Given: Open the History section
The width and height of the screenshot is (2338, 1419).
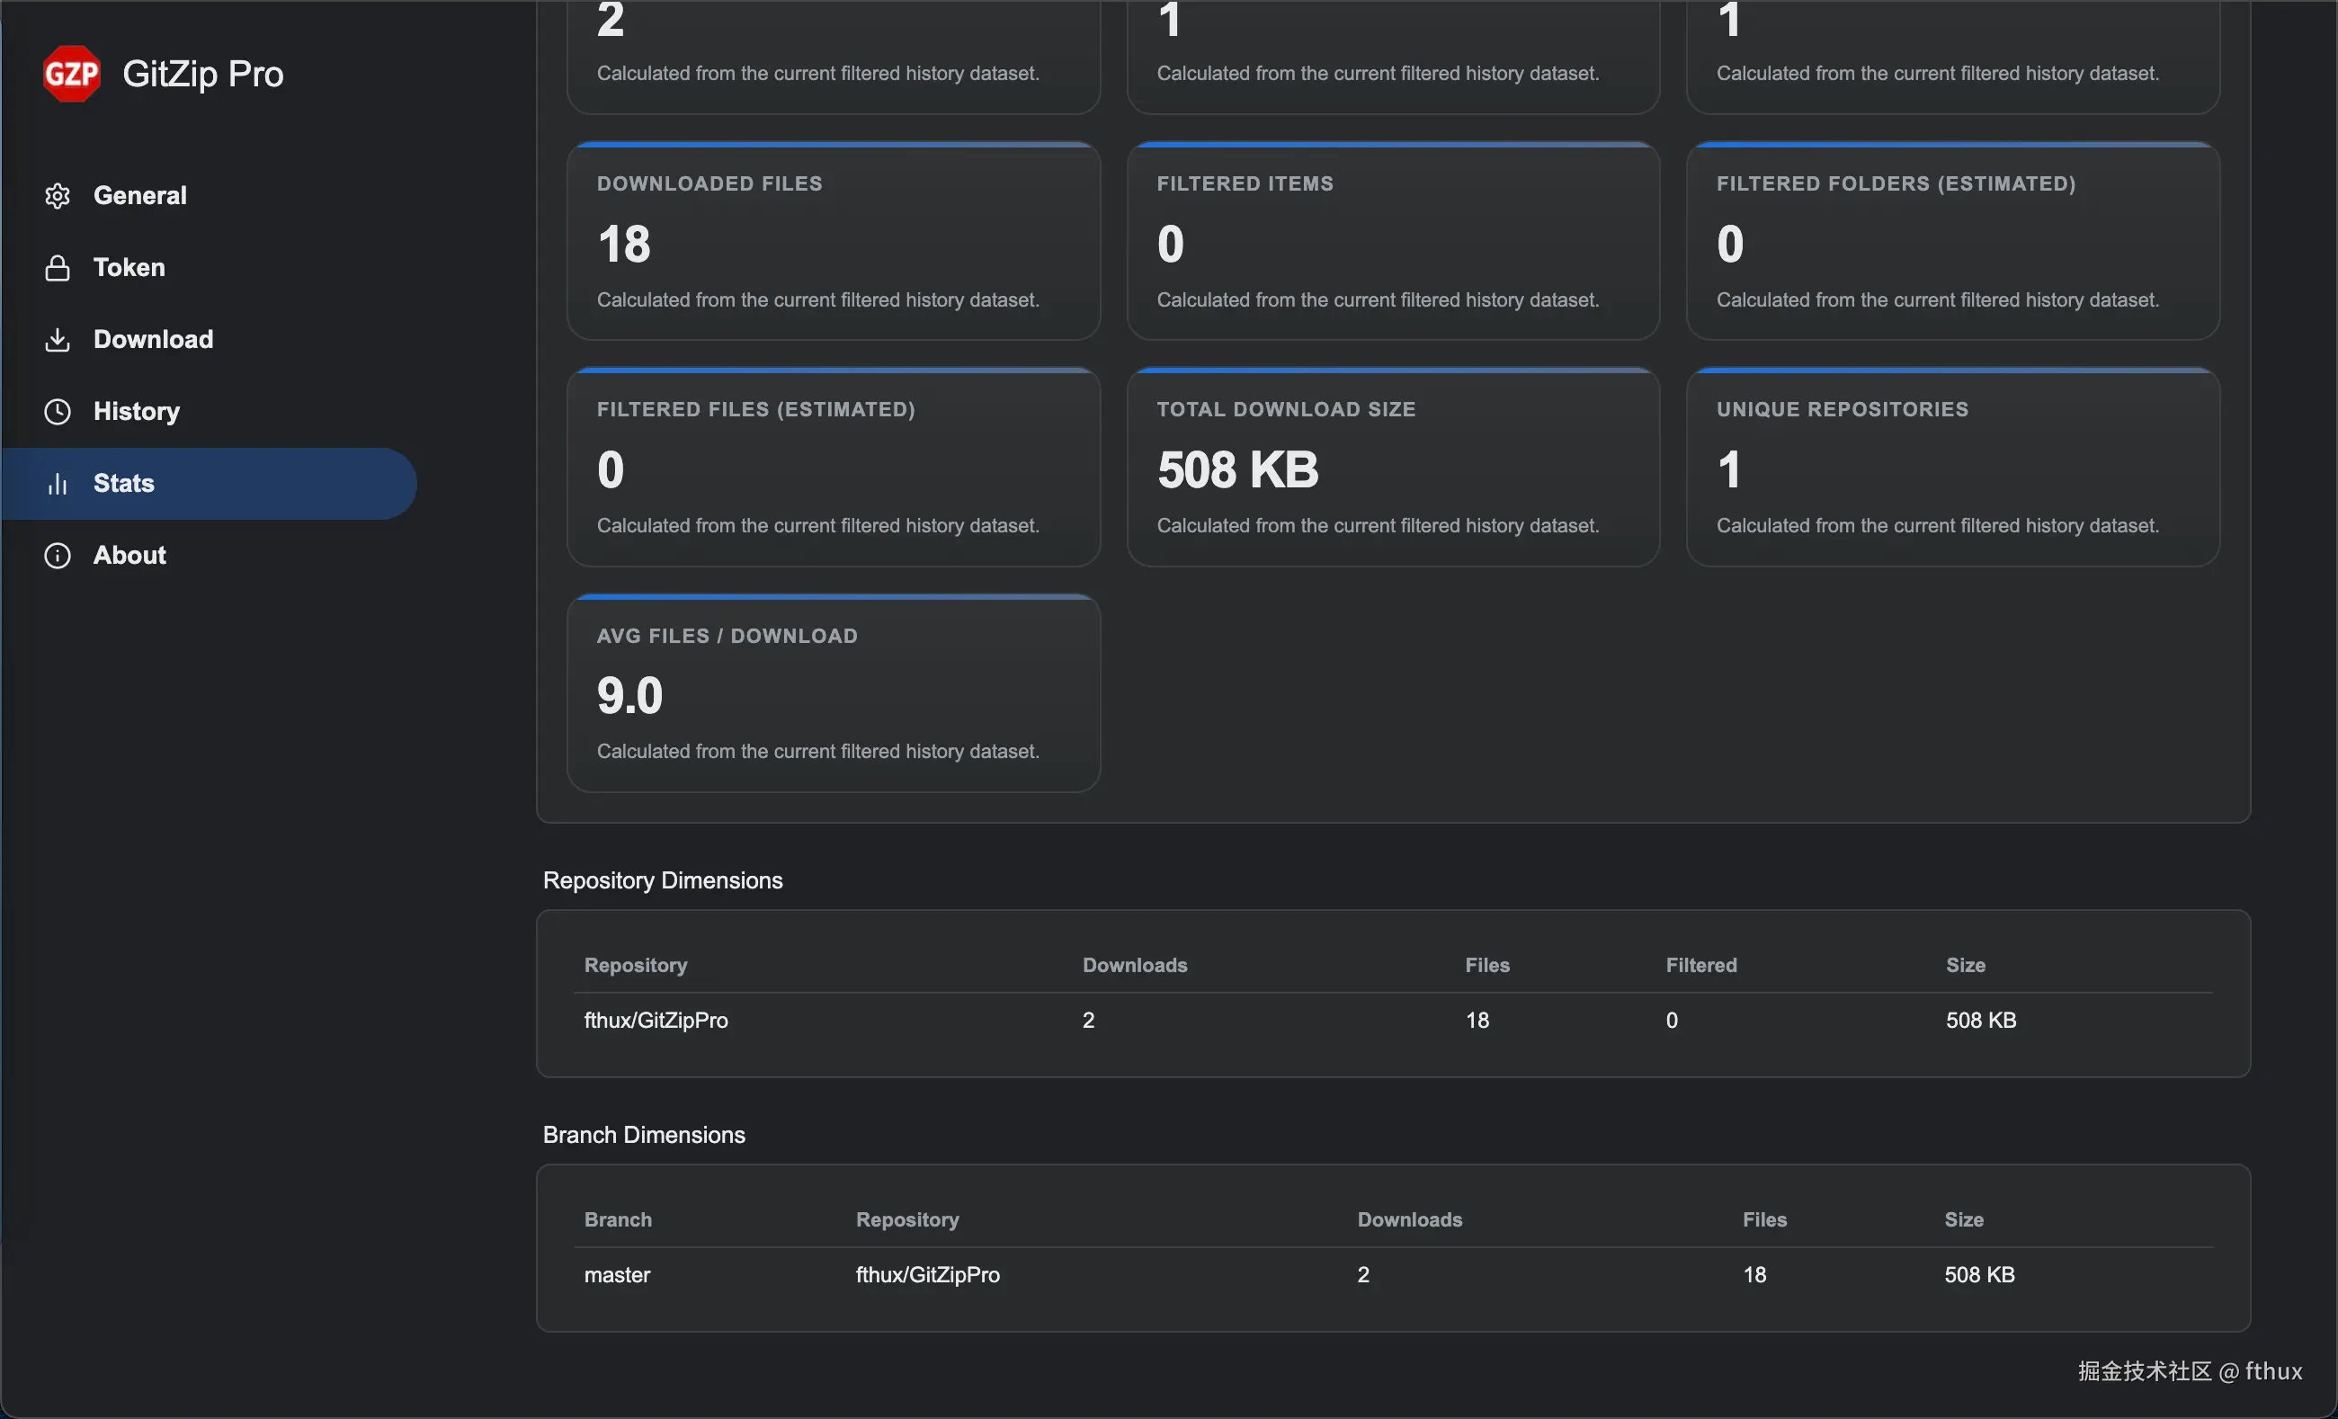Looking at the screenshot, I should click(x=209, y=412).
